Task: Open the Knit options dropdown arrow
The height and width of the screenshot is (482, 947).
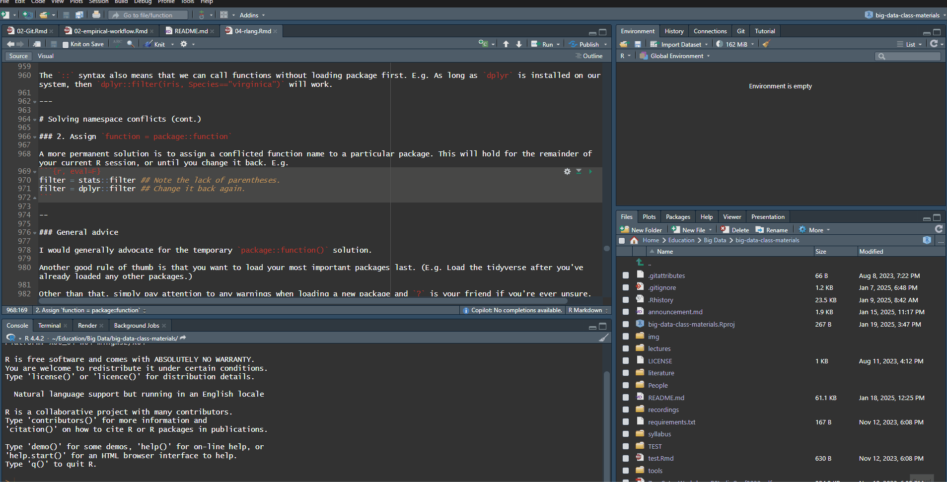Action: pyautogui.click(x=172, y=44)
